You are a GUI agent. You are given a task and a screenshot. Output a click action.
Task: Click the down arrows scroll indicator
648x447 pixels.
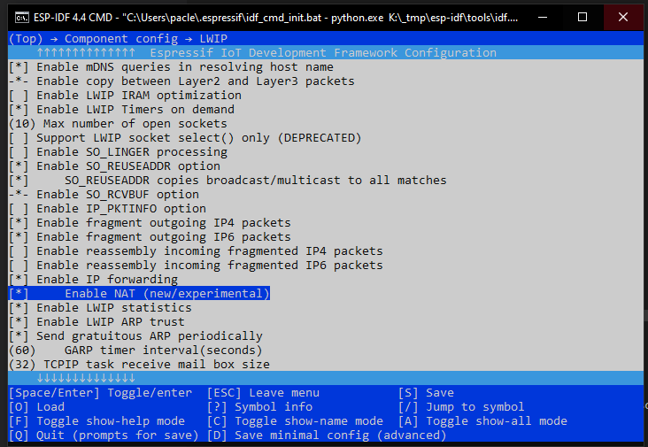tap(86, 378)
